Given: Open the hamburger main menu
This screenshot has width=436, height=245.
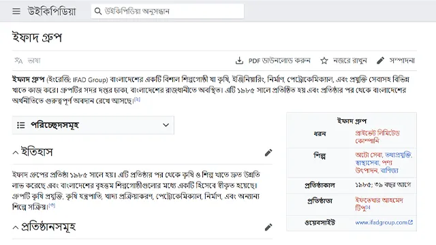Looking at the screenshot, I should pos(16,12).
